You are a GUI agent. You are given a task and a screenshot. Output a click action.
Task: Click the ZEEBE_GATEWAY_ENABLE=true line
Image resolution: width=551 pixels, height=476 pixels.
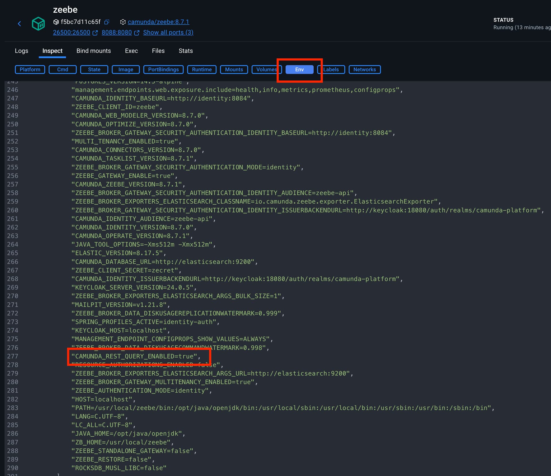[125, 176]
